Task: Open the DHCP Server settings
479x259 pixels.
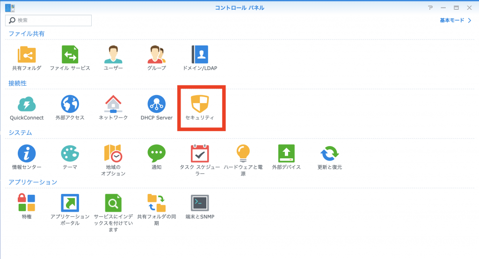Action: pyautogui.click(x=156, y=104)
